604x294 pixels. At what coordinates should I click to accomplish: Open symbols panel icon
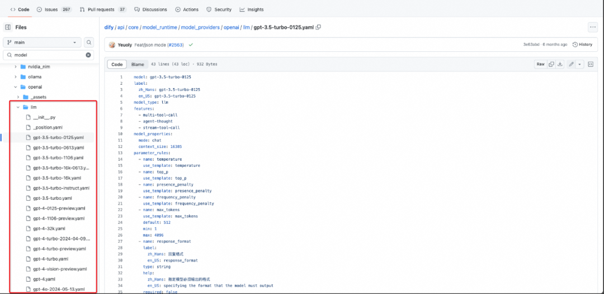[590, 64]
